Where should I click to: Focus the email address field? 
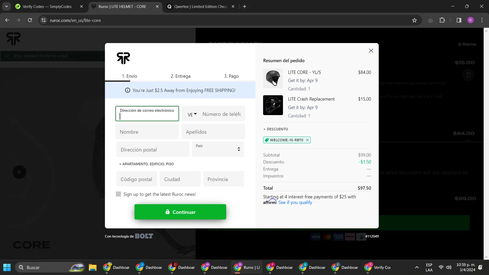(147, 113)
